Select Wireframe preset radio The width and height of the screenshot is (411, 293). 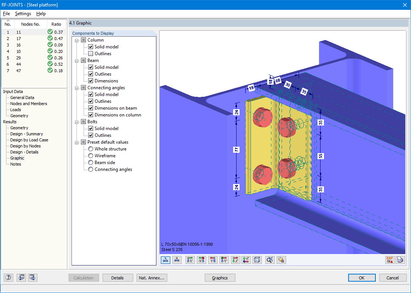[x=91, y=156]
